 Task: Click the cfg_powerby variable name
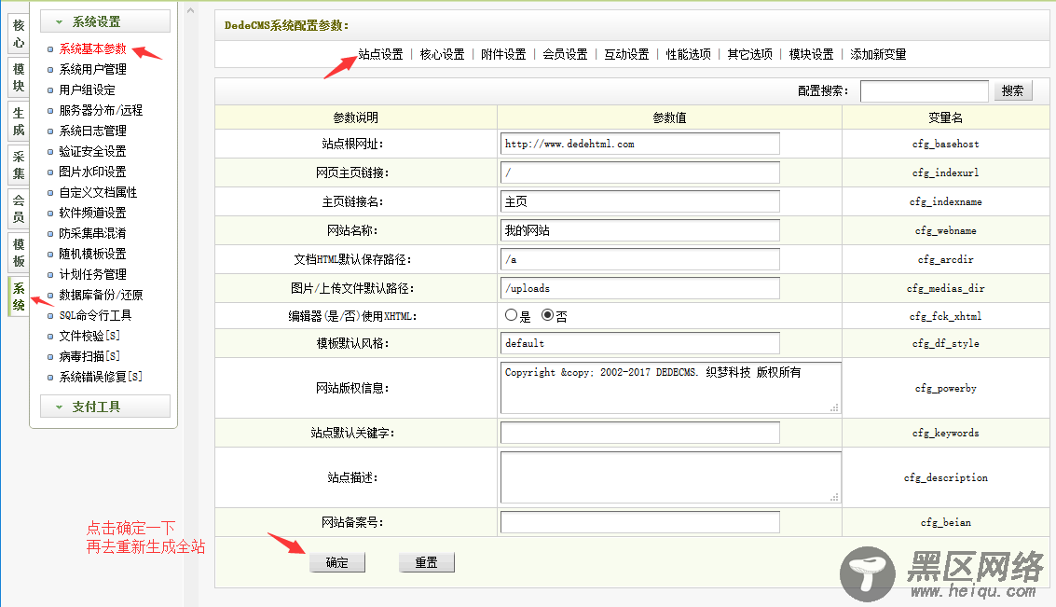(945, 388)
